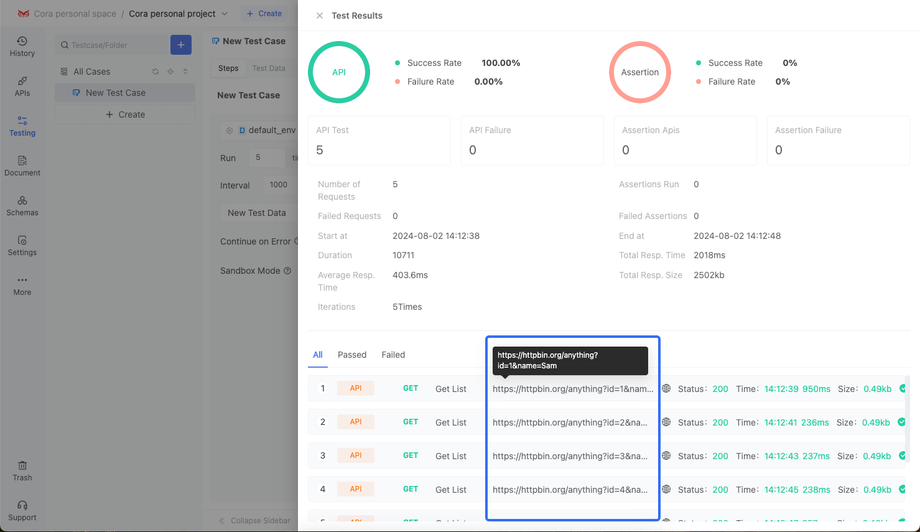Click API tag in result row 3
920x532 pixels.
tap(356, 455)
